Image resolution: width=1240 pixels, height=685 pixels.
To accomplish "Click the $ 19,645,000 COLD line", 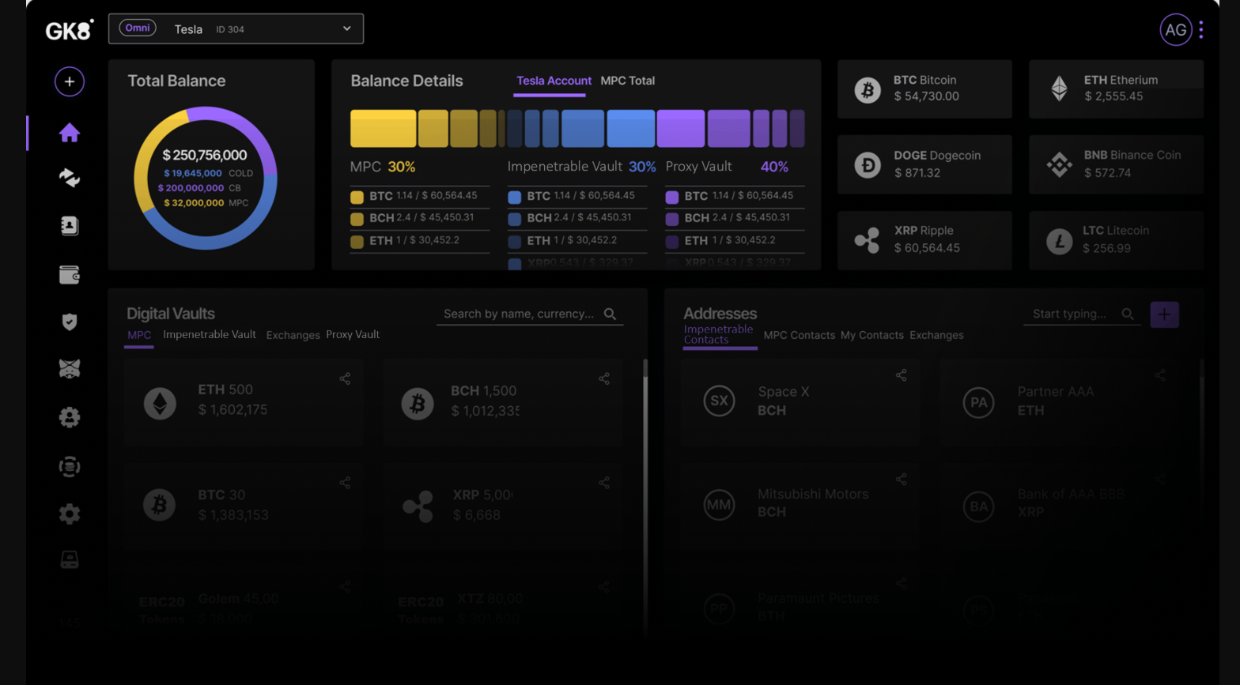I will point(209,173).
